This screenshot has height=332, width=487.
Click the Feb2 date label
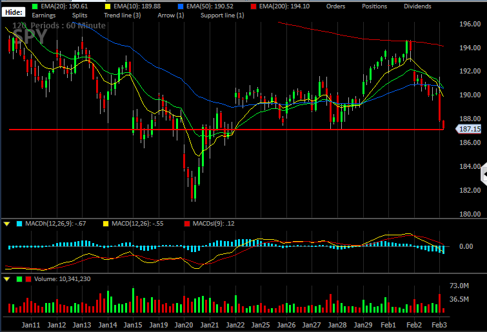(x=414, y=325)
